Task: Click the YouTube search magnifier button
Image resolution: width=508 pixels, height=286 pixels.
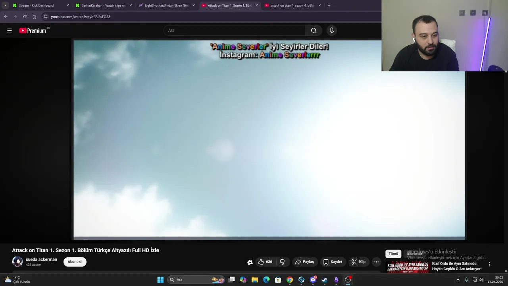Action: point(314,31)
